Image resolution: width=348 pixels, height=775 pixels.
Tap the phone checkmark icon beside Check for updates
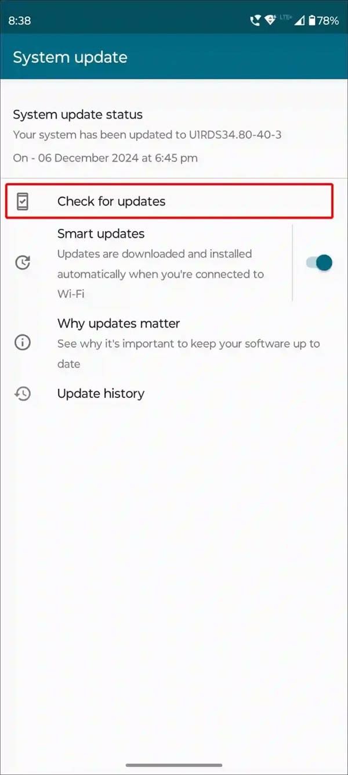22,202
